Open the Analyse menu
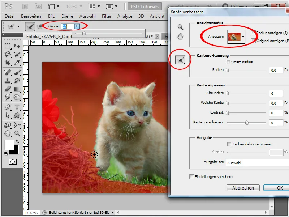Viewport: 289px width, 217px height. tap(125, 16)
